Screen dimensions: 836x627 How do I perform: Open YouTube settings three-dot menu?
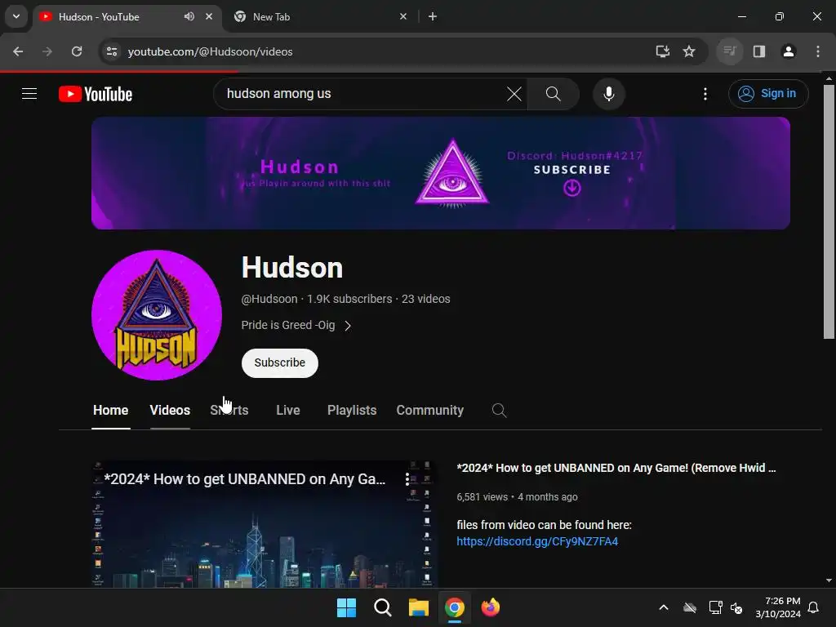coord(705,94)
